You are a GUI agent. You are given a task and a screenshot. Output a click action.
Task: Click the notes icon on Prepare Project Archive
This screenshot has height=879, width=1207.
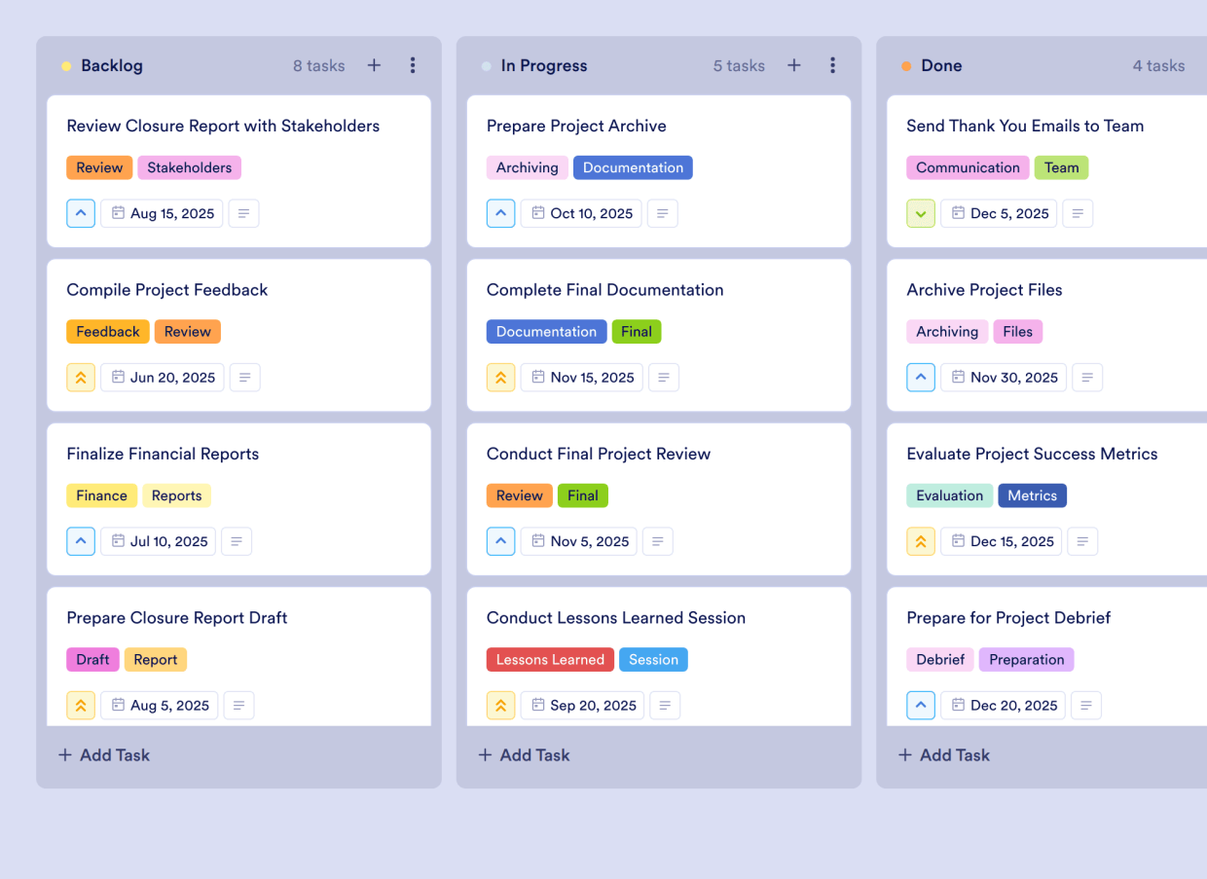coord(663,213)
